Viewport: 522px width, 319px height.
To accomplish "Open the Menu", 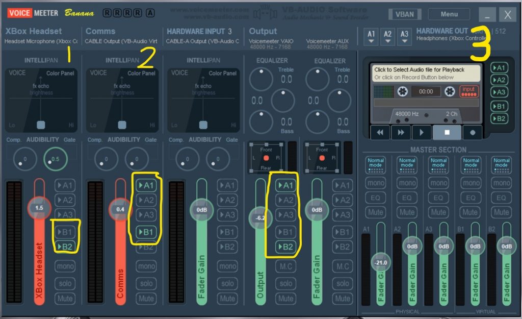I will 449,14.
